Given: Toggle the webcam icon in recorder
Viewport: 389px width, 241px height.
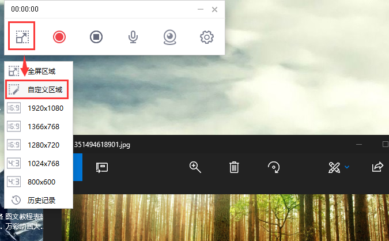Looking at the screenshot, I should (170, 37).
